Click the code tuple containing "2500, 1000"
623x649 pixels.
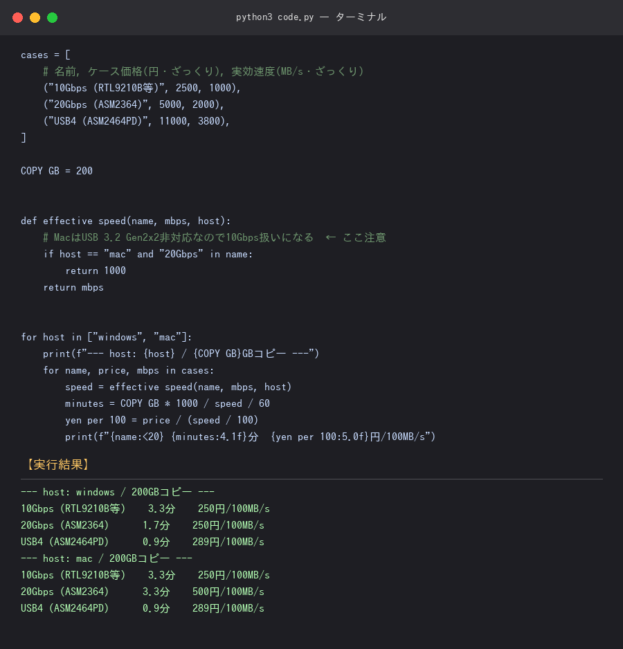pos(142,88)
